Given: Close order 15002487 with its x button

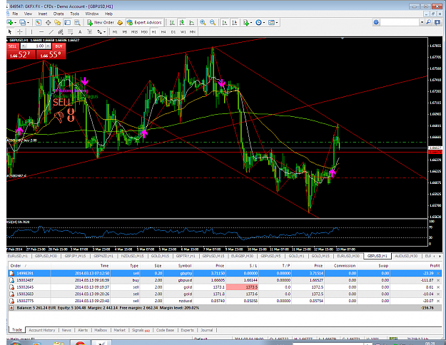Looking at the screenshot, I should (x=438, y=280).
